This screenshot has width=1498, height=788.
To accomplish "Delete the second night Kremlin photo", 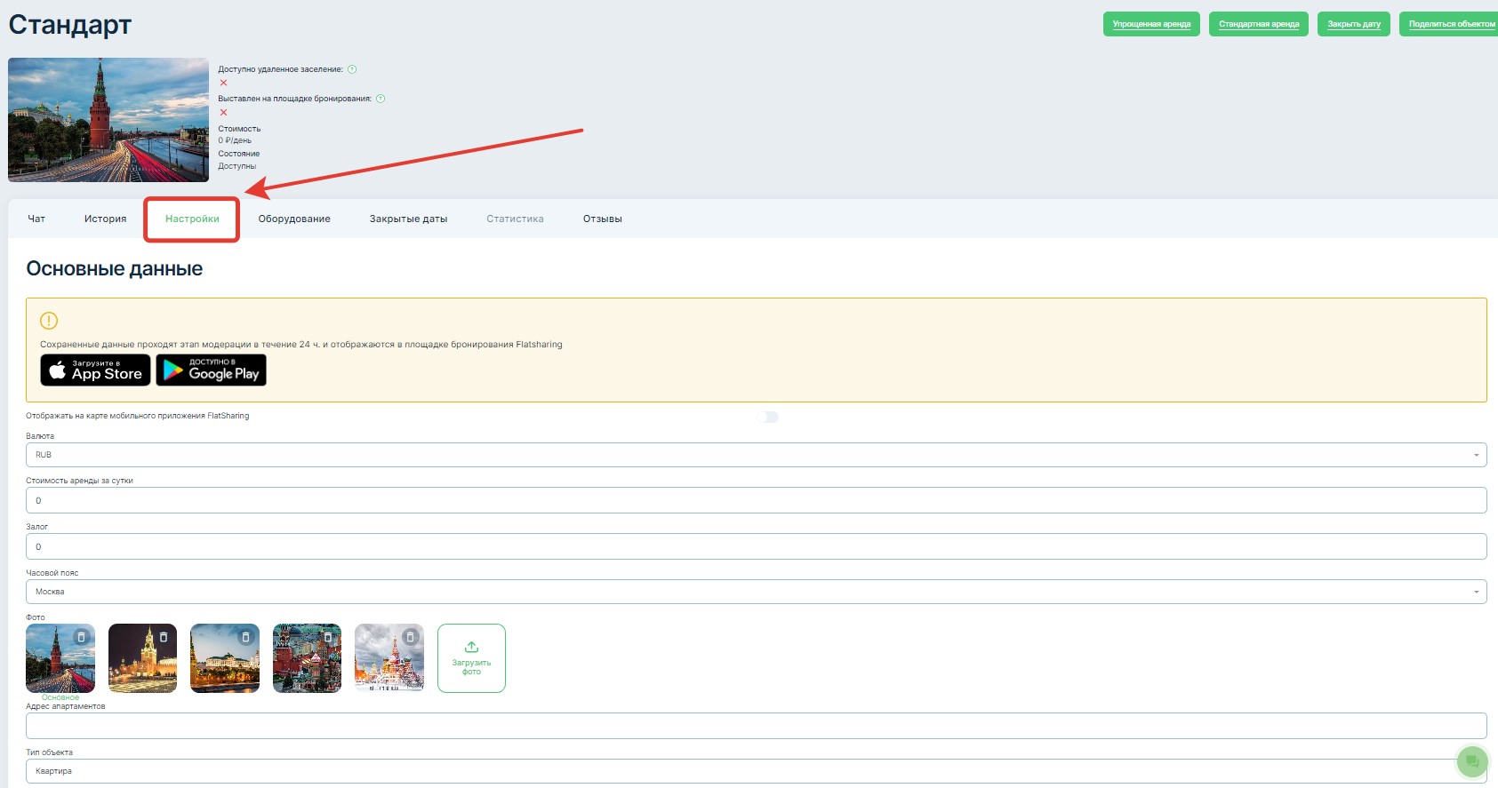I will point(164,637).
